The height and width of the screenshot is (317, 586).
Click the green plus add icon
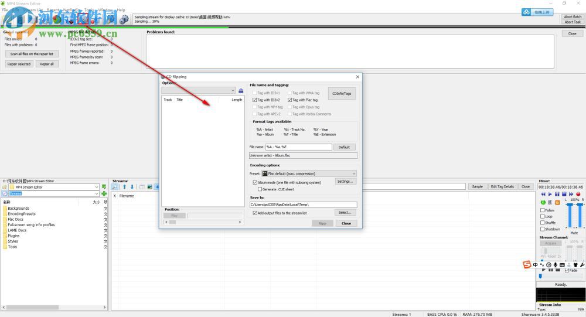[104, 193]
